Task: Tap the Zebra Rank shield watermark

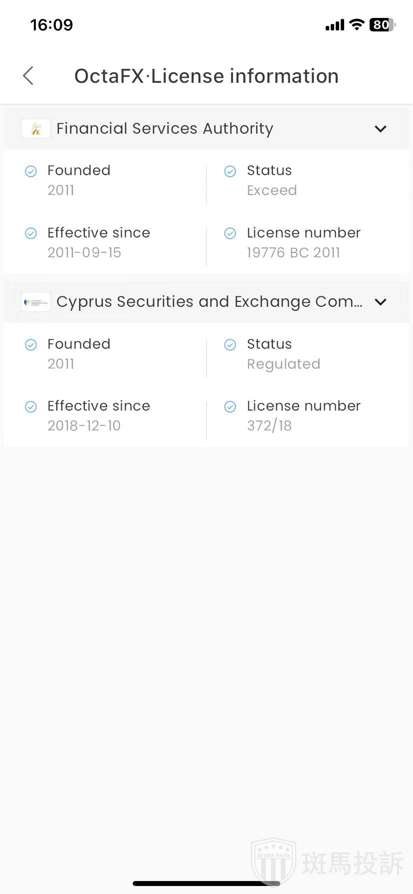Action: (x=273, y=862)
